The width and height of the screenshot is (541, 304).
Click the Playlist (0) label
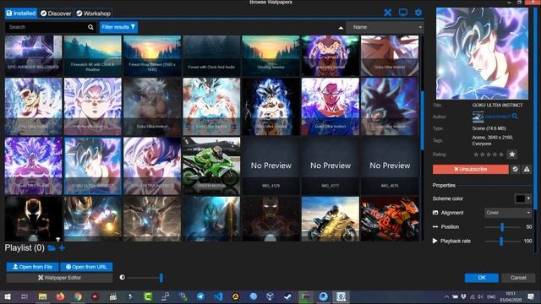25,247
